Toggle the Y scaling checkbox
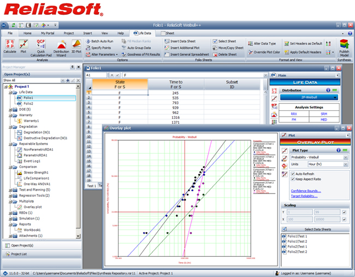 344,212
